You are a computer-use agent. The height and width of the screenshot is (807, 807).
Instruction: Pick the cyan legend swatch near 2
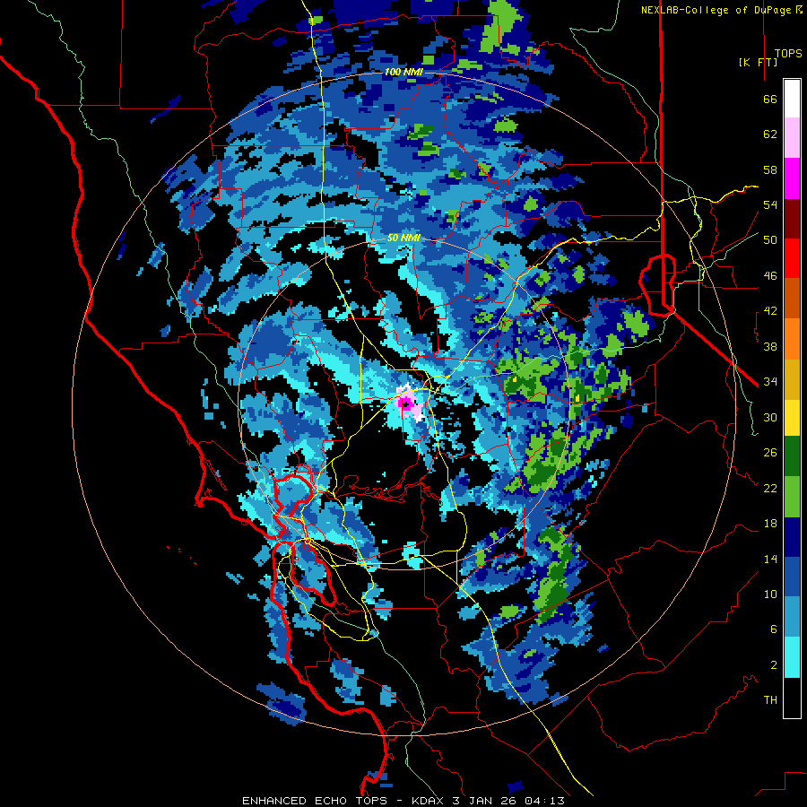(x=792, y=657)
